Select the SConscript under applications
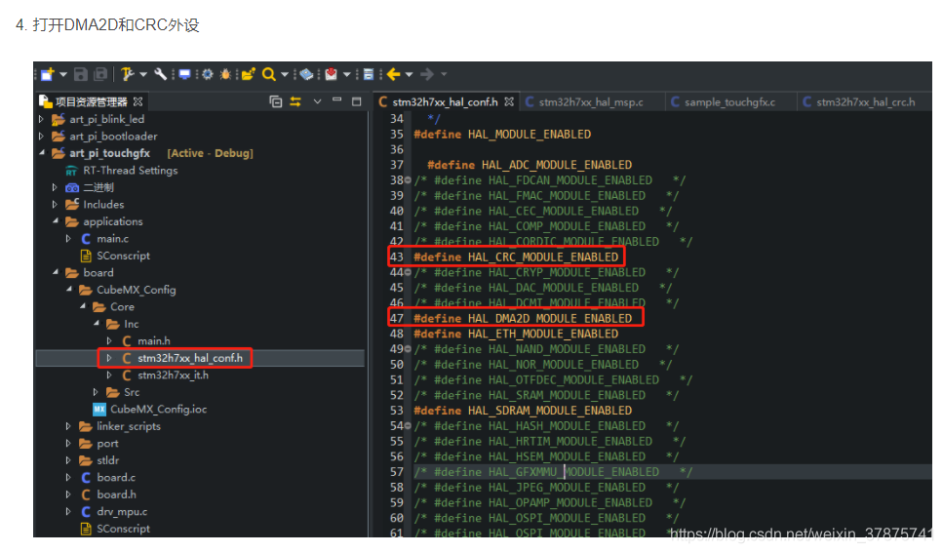This screenshot has height=553, width=943. (x=123, y=256)
